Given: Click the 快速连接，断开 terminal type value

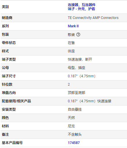Looking at the screenshot, I should click(80, 59).
